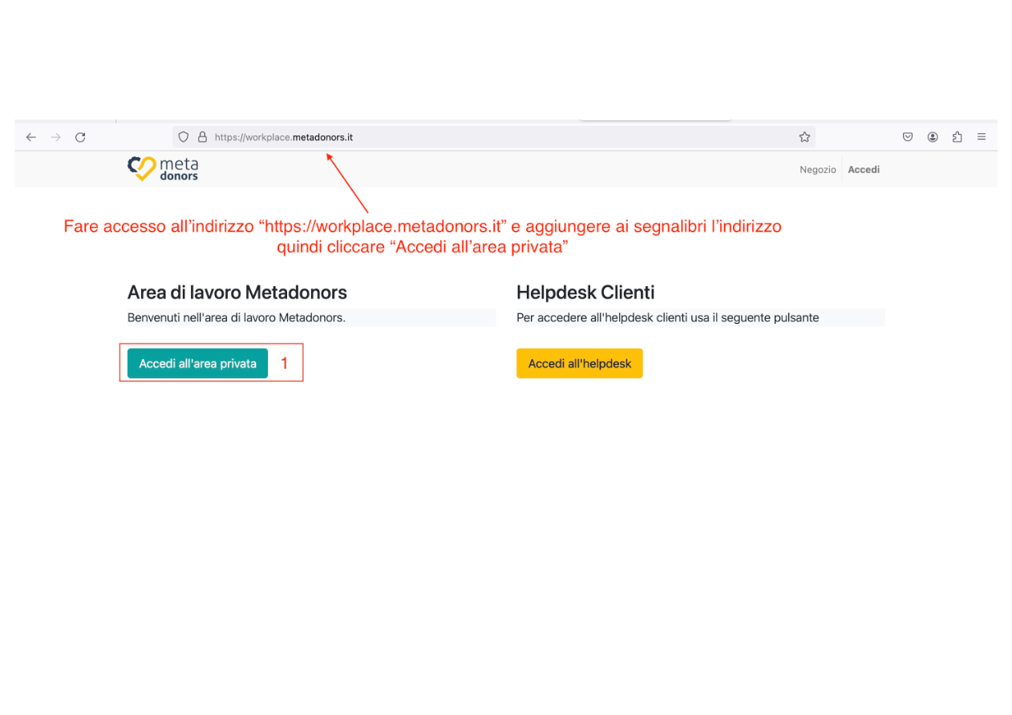Click the text Benvenuti nell'area di lavoro Metadonors

pos(237,317)
